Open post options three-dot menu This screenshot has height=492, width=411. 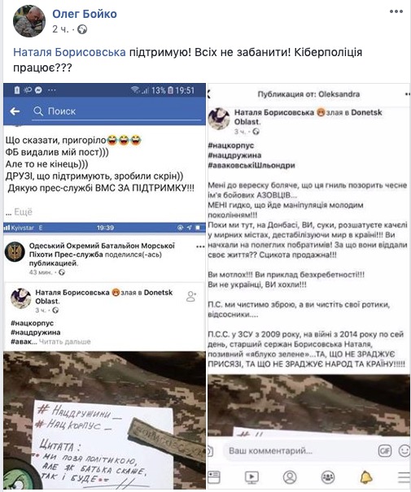click(396, 11)
